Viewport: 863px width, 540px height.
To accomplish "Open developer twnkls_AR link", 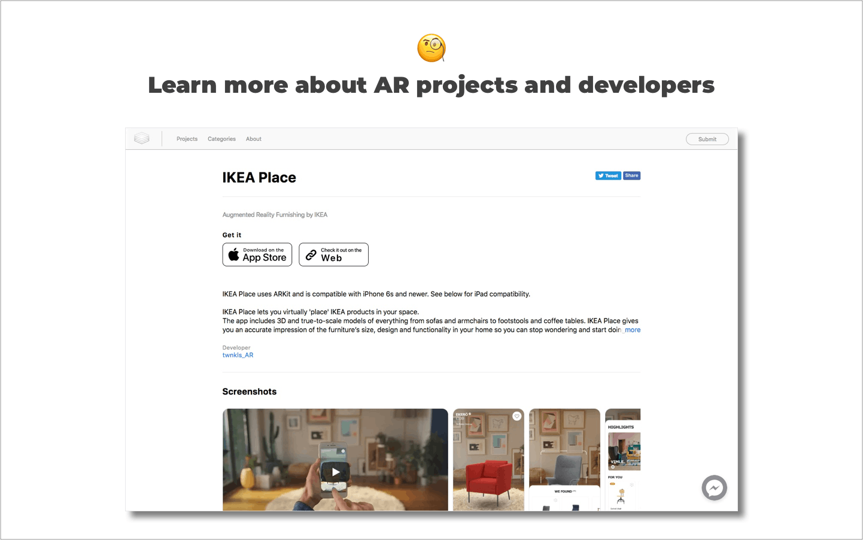I will click(x=238, y=355).
